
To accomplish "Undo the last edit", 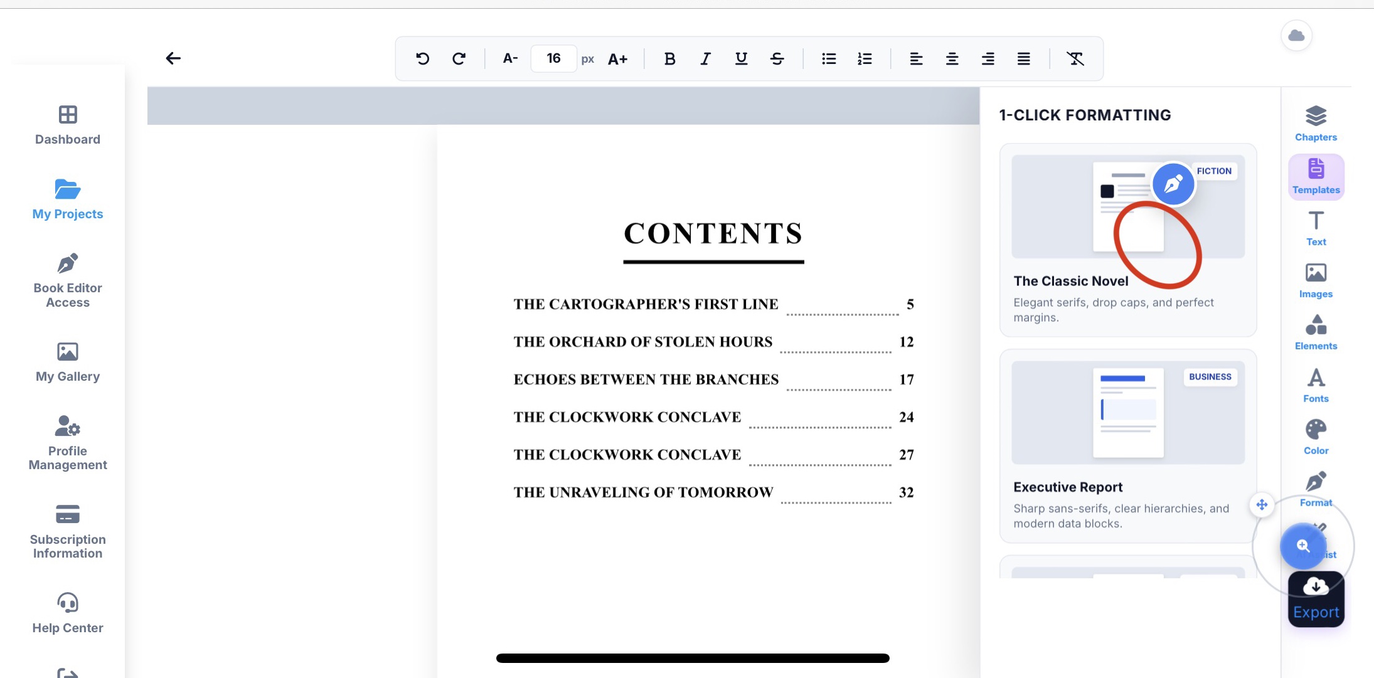I will [423, 58].
